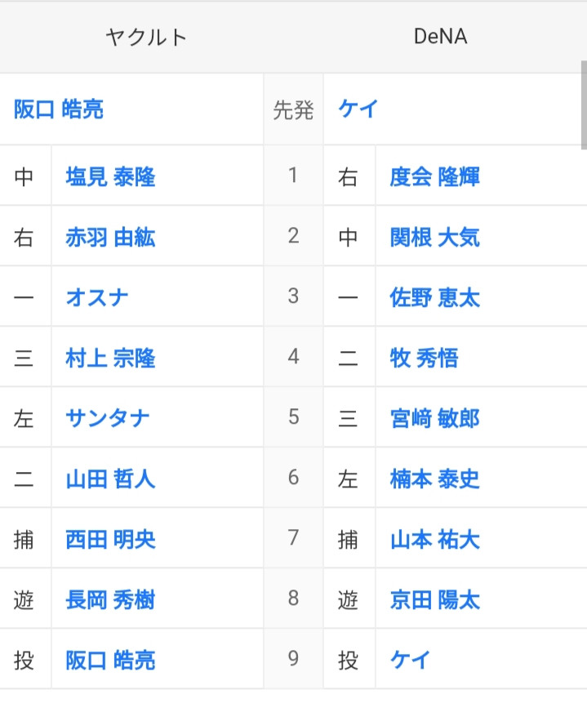Select 山田 哲人 in Yakult lineup
587x708 pixels.
click(111, 479)
